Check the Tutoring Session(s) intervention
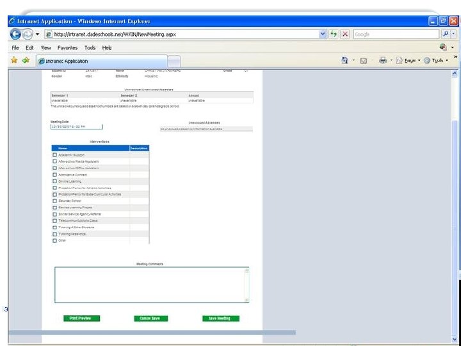Viewport: 461px width, 346px height. tap(54, 235)
